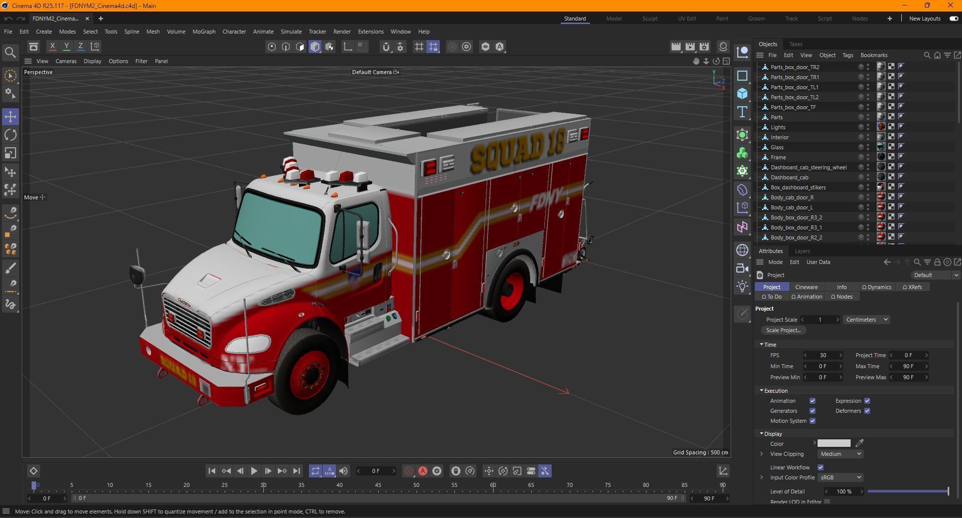The width and height of the screenshot is (962, 518).
Task: Toggle visibility dots for Lights object
Action: 868,127
